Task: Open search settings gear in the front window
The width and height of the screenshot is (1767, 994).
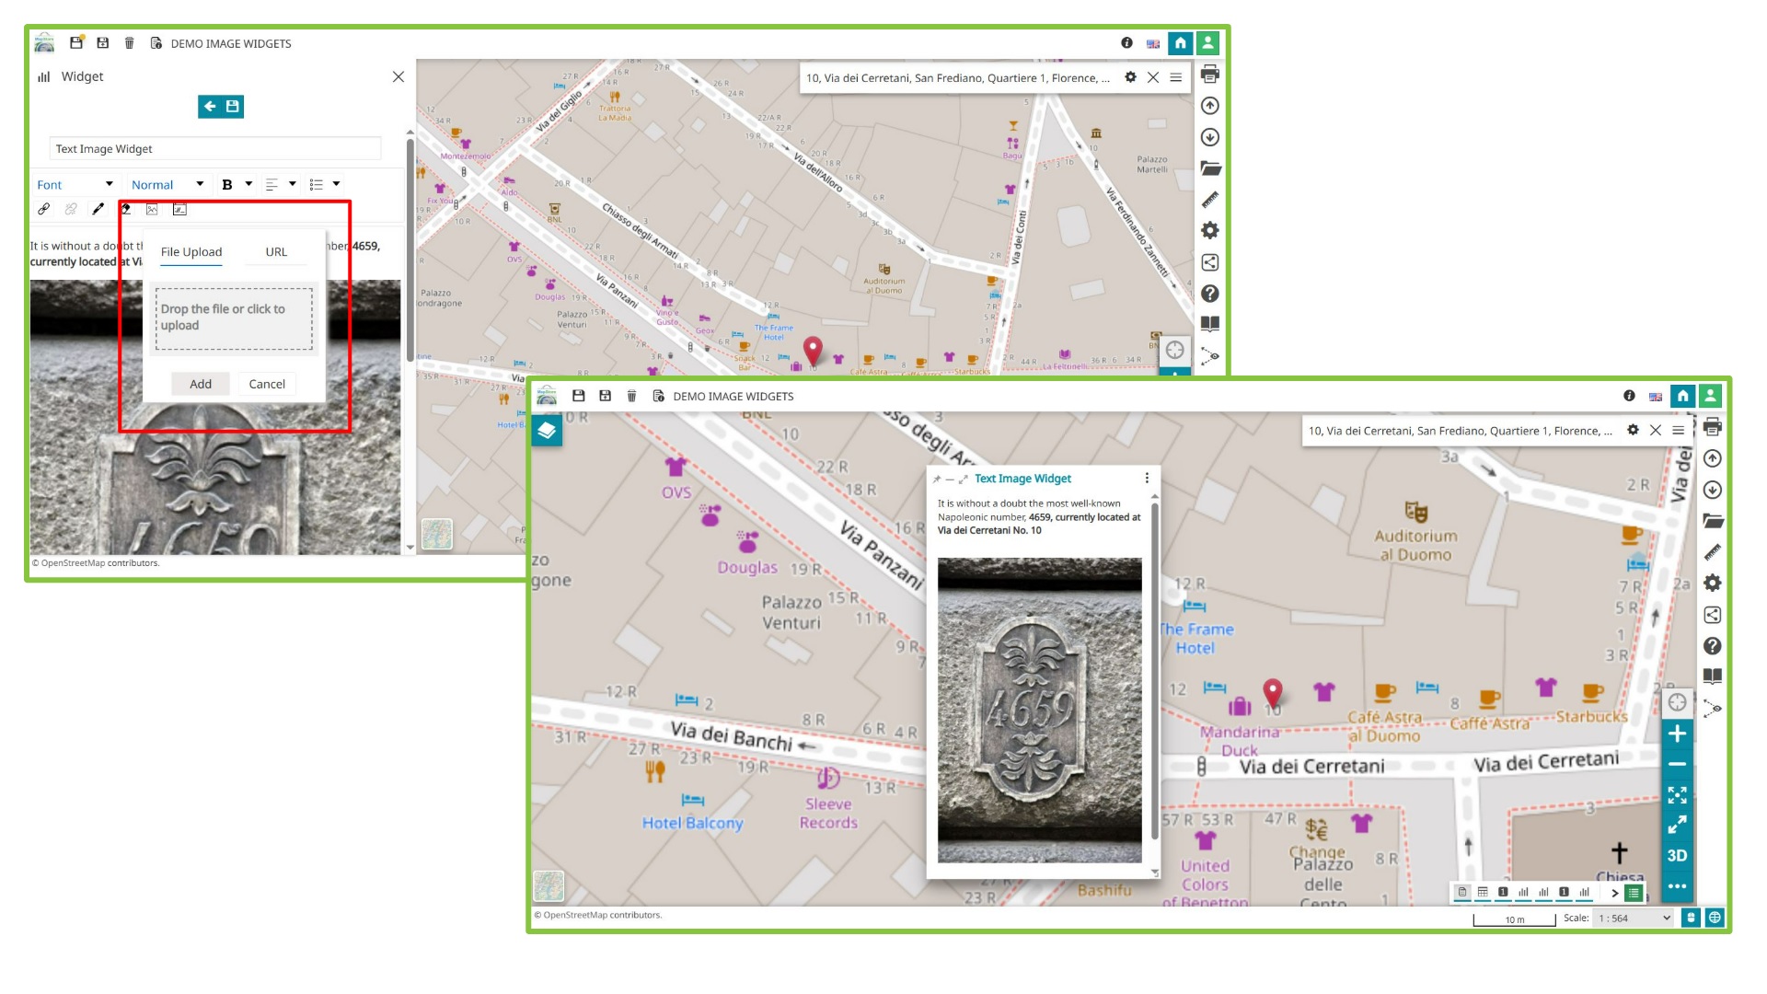Action: coord(1633,430)
